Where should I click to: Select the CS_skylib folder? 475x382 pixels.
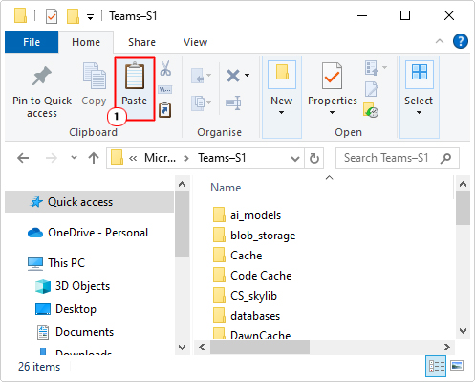coord(245,296)
